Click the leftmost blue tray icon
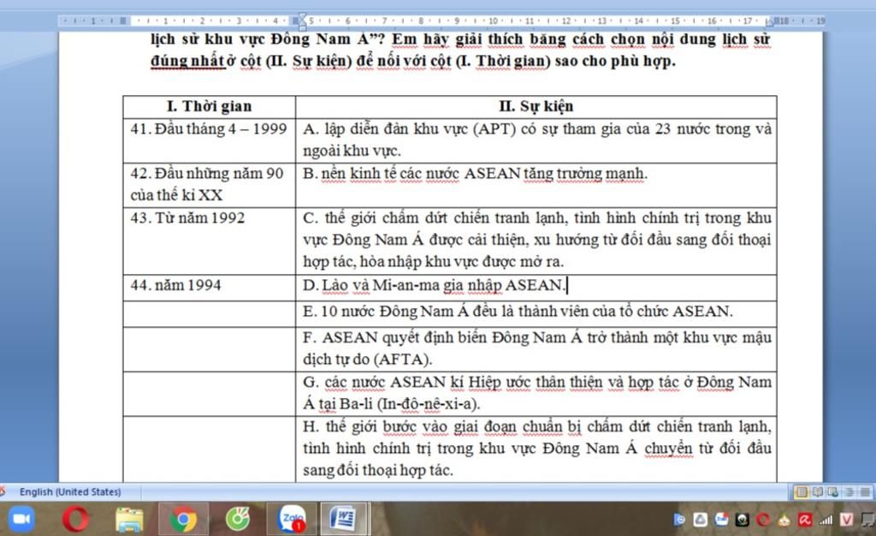Viewport: 876px width, 536px height. (679, 520)
